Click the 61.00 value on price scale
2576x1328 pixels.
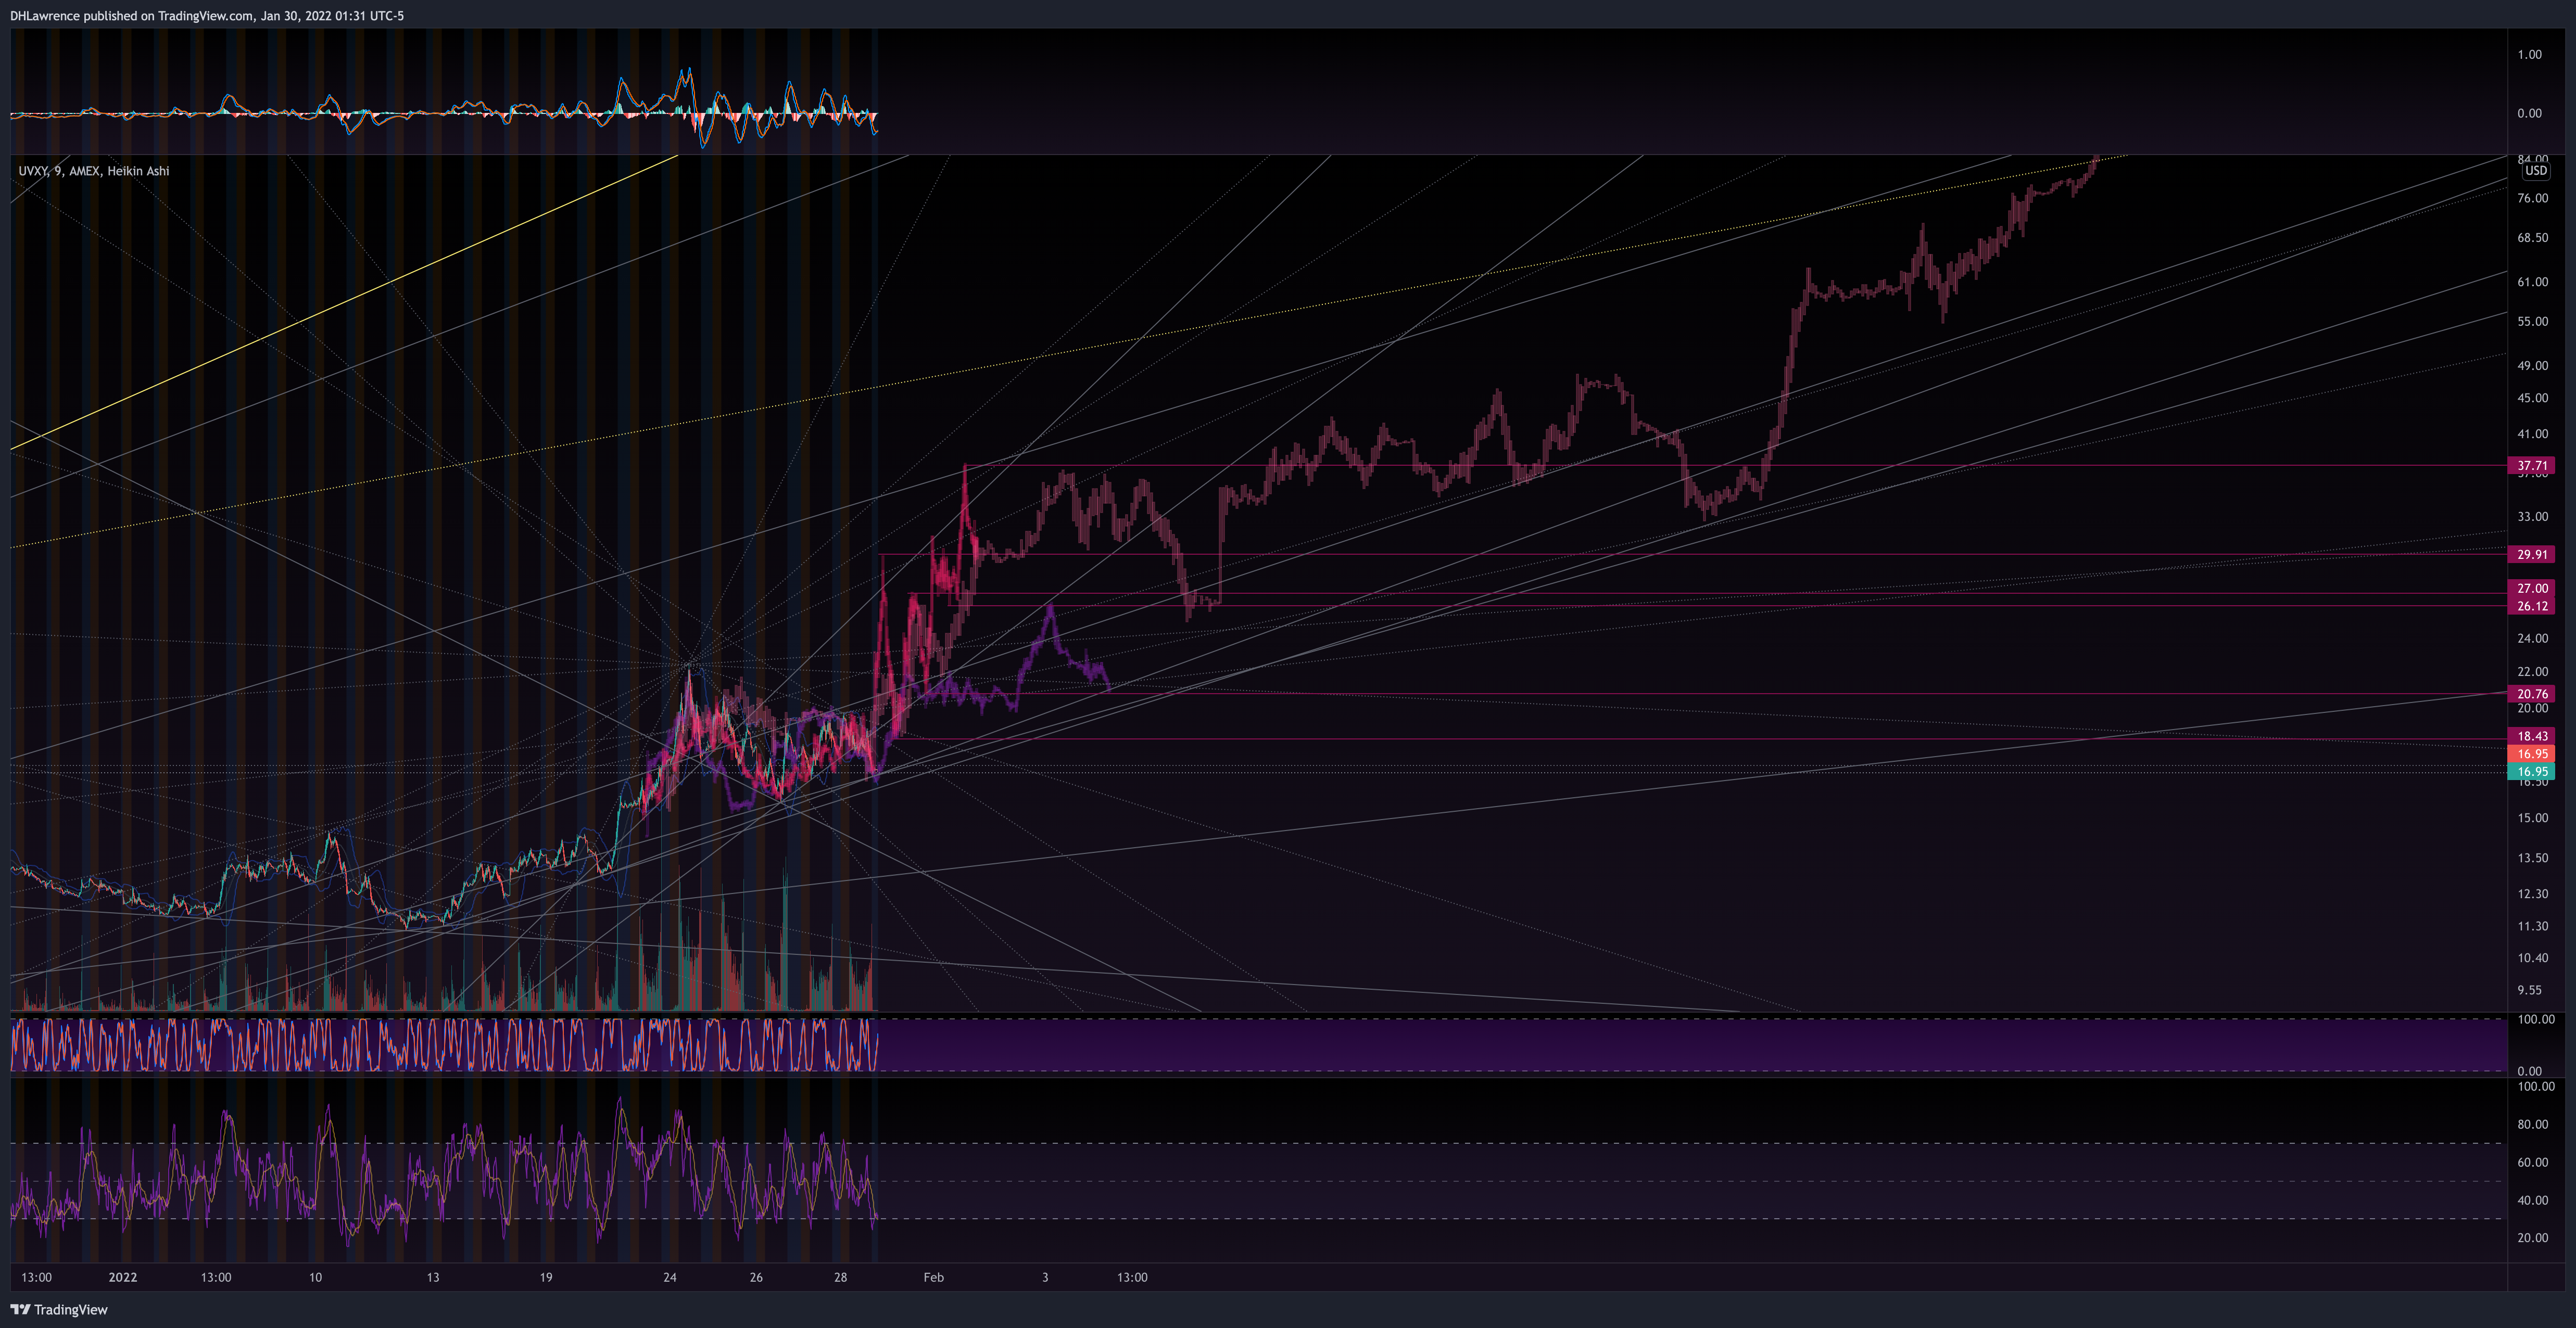coord(2532,282)
